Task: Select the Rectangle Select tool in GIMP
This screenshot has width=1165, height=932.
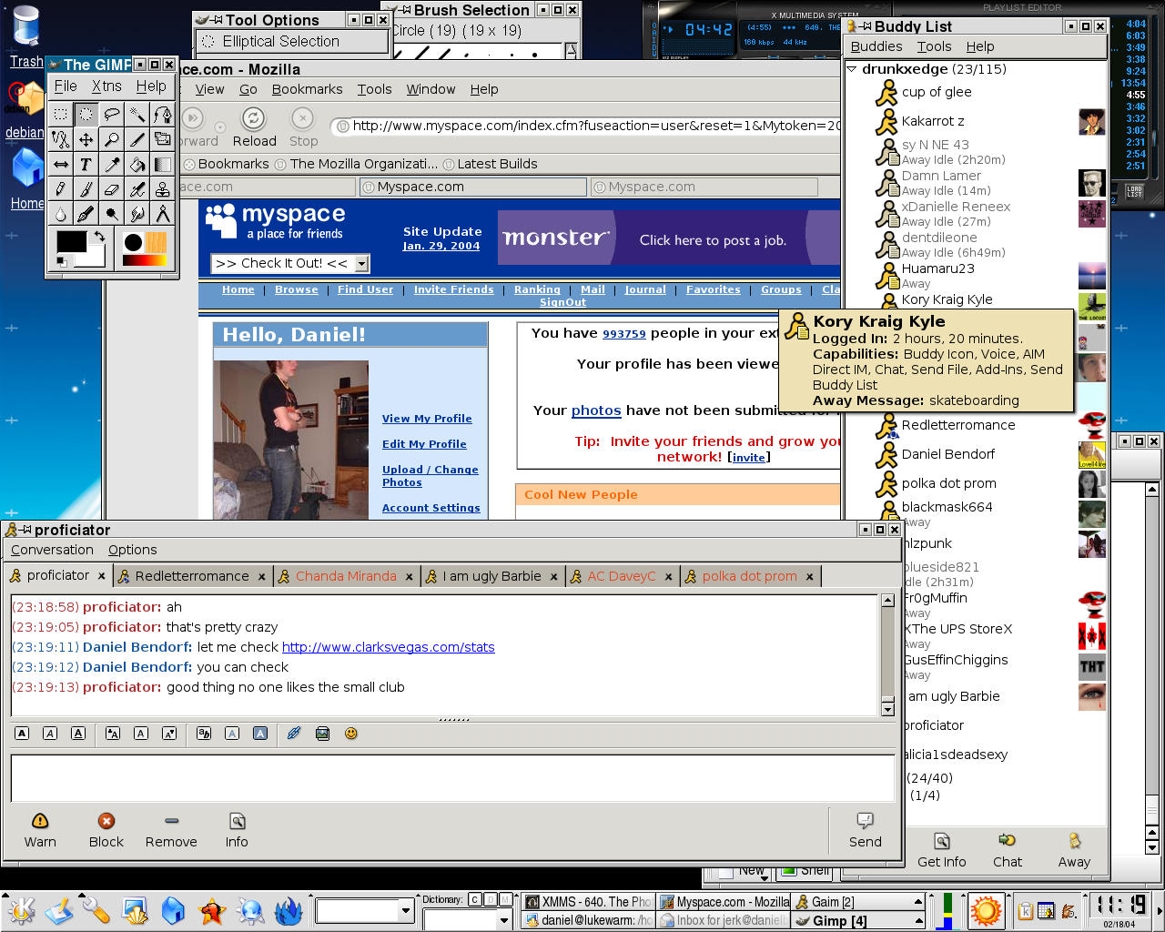Action: tap(60, 114)
